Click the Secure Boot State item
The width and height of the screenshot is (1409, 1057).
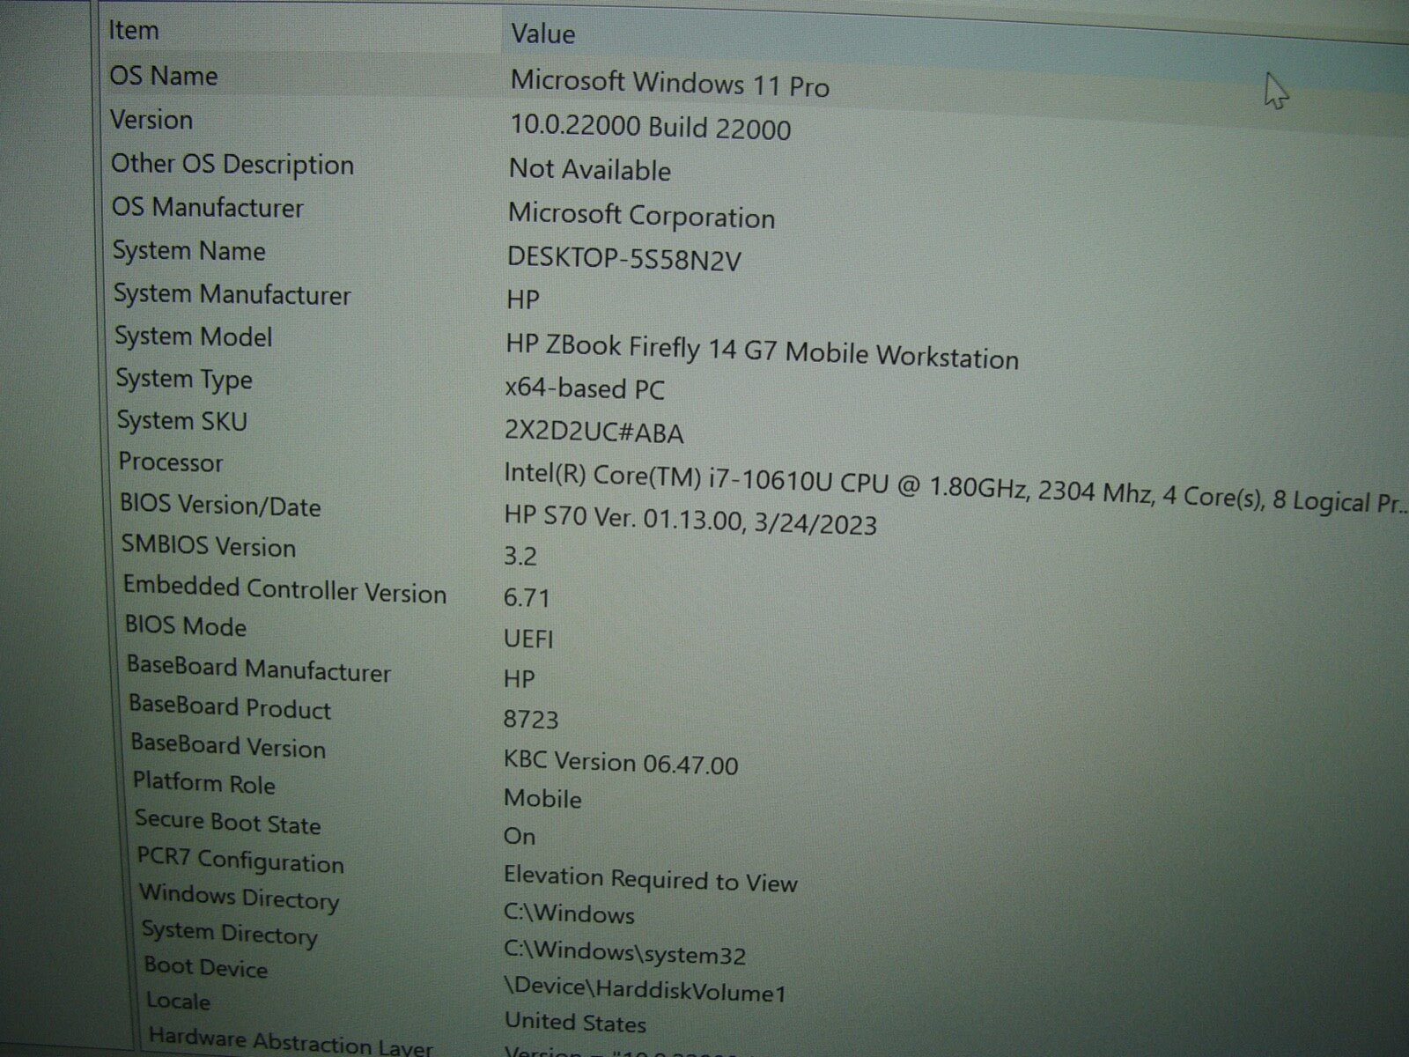click(228, 824)
